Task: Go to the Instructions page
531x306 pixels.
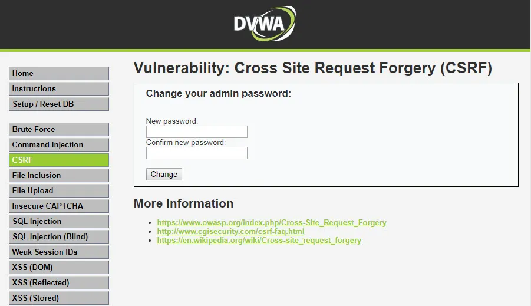Action: pos(59,89)
